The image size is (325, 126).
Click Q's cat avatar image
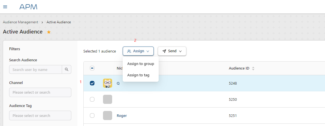(108, 83)
